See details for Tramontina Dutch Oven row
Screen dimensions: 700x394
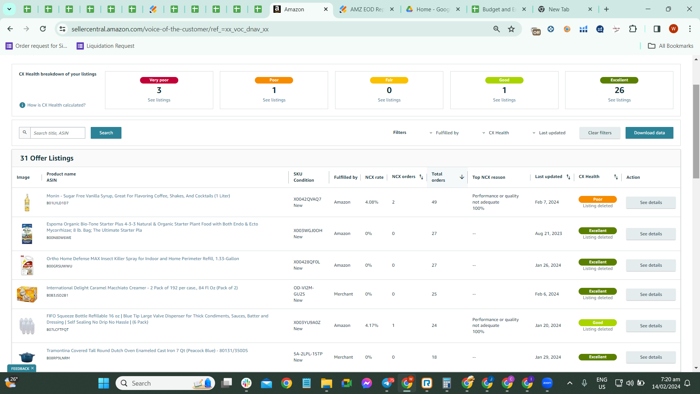tap(651, 357)
